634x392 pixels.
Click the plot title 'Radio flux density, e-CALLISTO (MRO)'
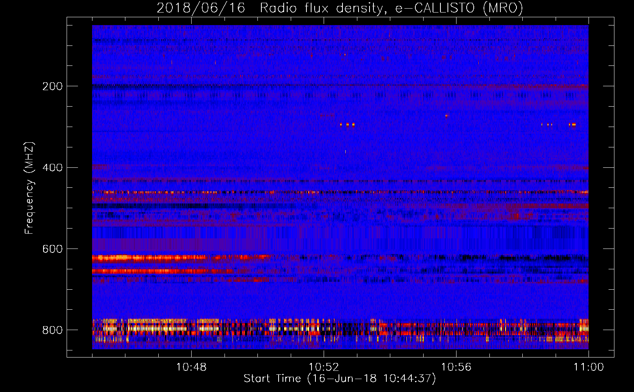pos(391,8)
